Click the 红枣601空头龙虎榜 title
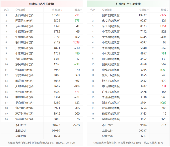This screenshot has height=147, width=170. (128, 4)
